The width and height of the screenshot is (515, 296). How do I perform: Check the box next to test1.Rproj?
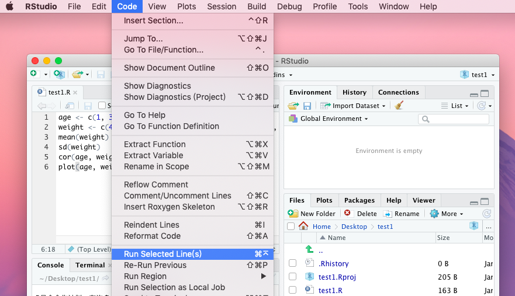293,277
